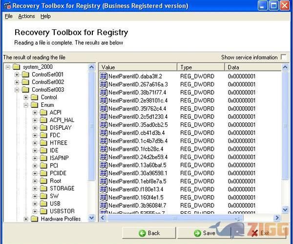Click DWORD icon of NextParentID.38b71f77.4
This screenshot has width=293, height=244.
[x=104, y=92]
